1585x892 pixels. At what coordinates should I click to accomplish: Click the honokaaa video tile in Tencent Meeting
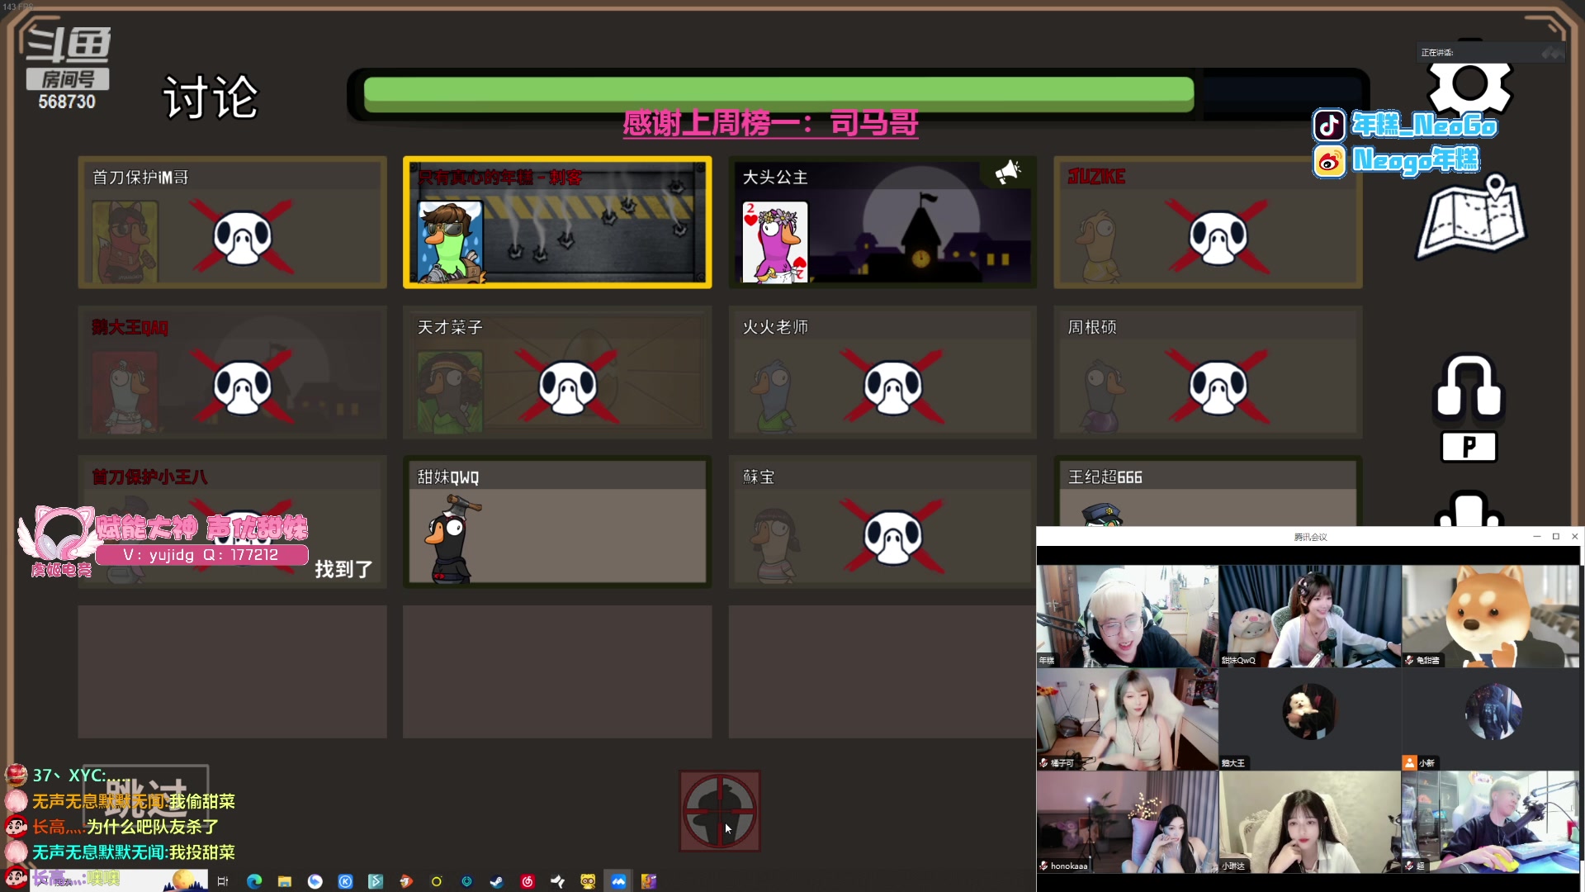pyautogui.click(x=1127, y=822)
